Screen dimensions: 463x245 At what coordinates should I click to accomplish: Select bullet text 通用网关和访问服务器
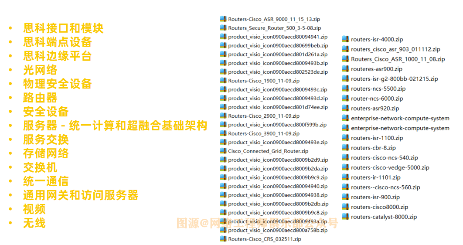(81, 195)
